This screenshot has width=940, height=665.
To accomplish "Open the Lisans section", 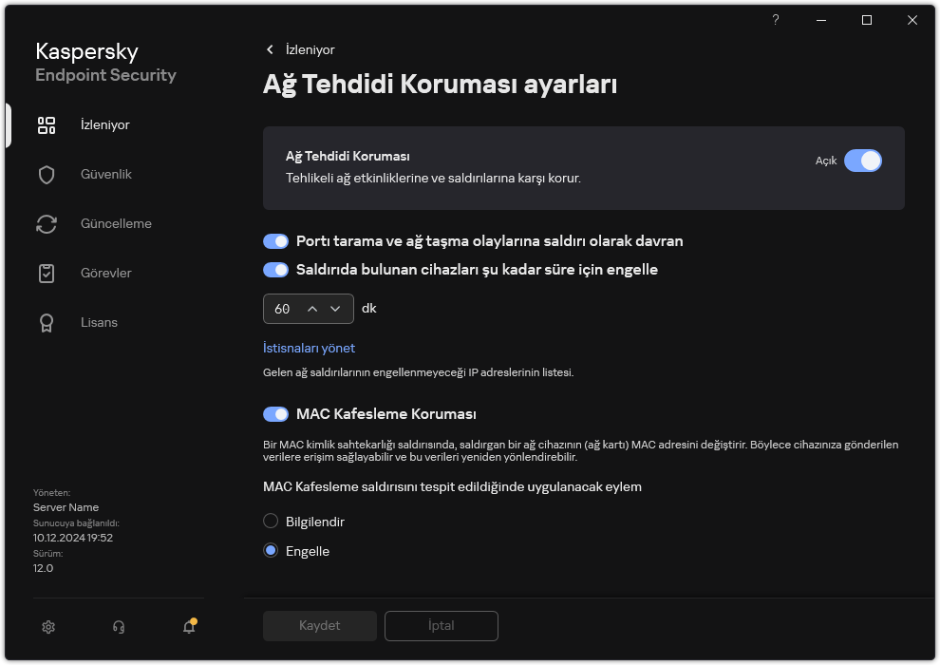I will click(98, 322).
